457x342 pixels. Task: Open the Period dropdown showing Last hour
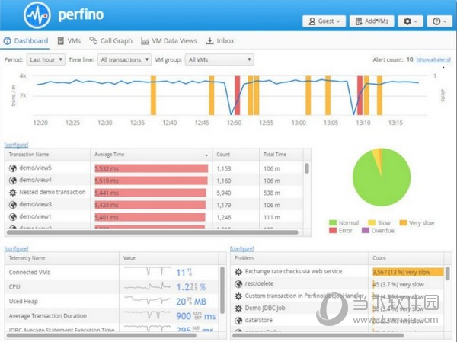(x=46, y=59)
